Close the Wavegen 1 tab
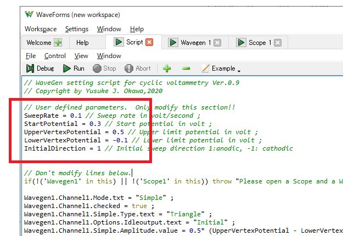The image size is (343, 236). point(217,43)
